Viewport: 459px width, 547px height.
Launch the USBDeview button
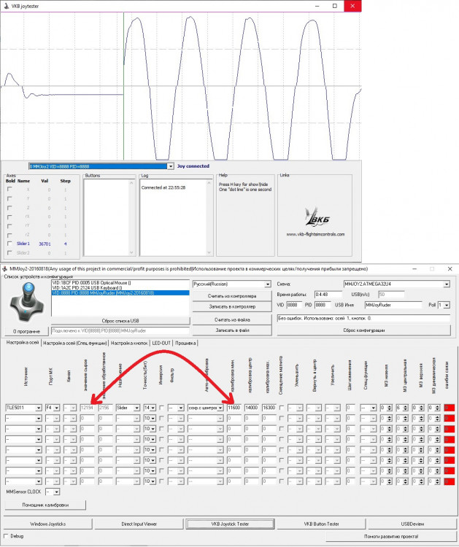(x=412, y=524)
